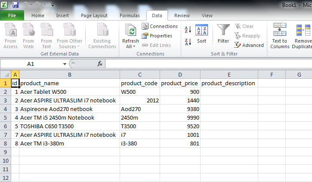Customize Quick Access Toolbar dropdown

[x=53, y=5]
